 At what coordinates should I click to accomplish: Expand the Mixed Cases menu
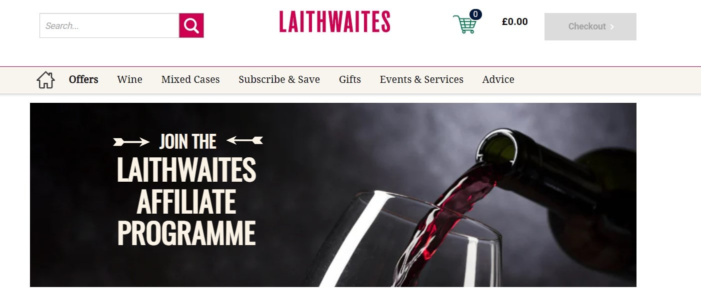(190, 79)
